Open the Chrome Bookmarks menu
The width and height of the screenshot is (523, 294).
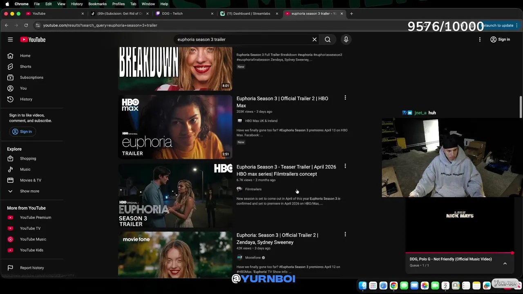tap(97, 4)
